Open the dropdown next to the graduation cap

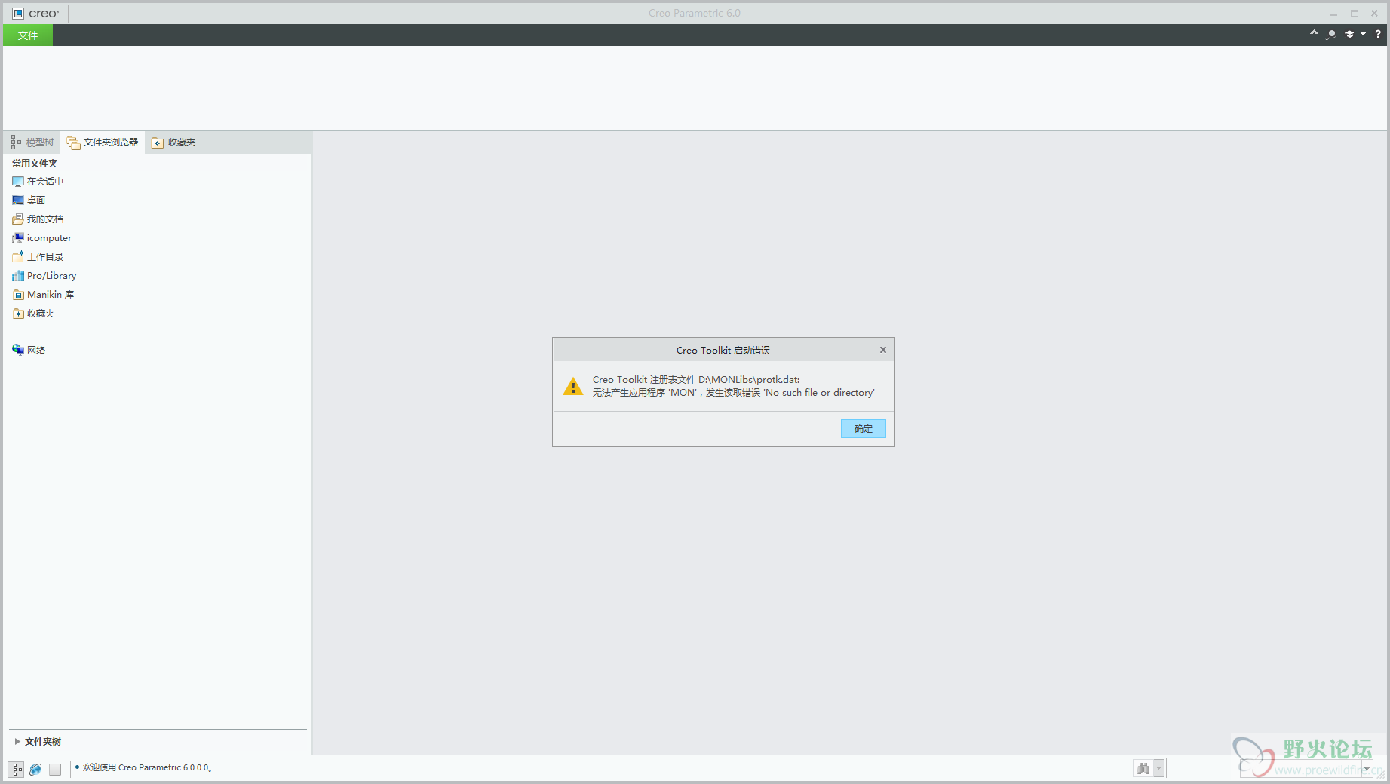(x=1363, y=34)
